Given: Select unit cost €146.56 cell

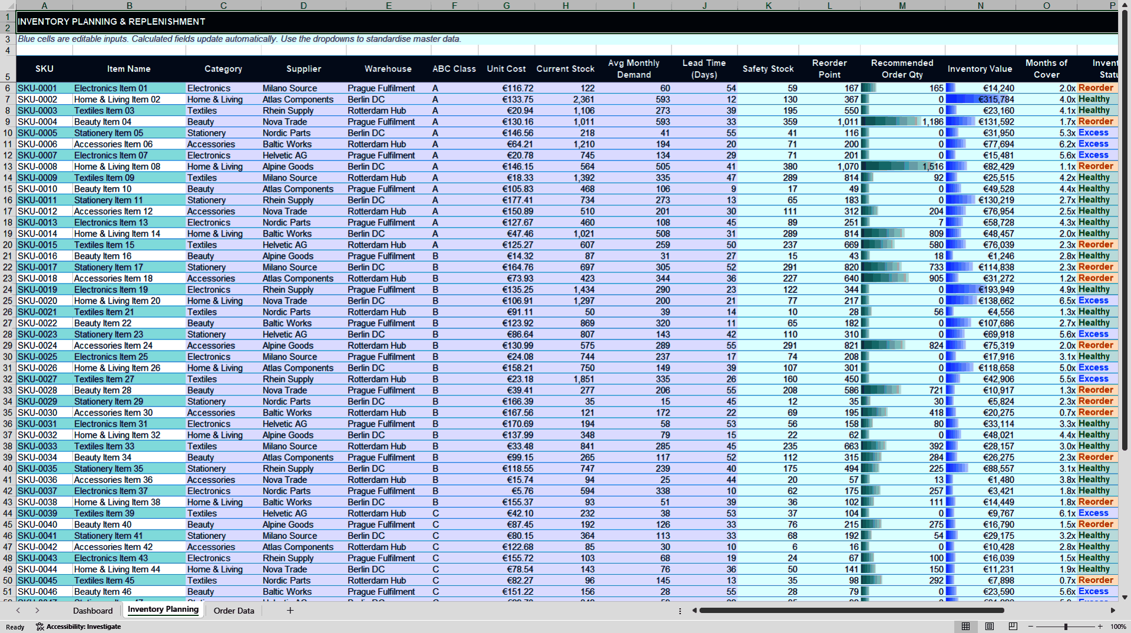Looking at the screenshot, I should point(507,133).
